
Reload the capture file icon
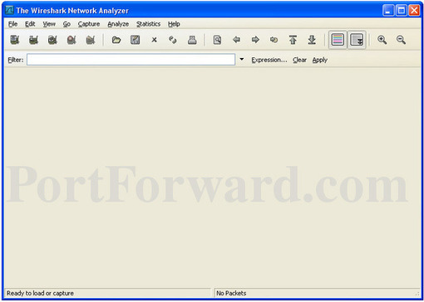(173, 40)
